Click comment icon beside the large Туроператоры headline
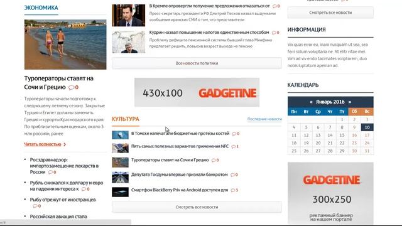Viewport: 402px width, 226px height. tap(71, 87)
